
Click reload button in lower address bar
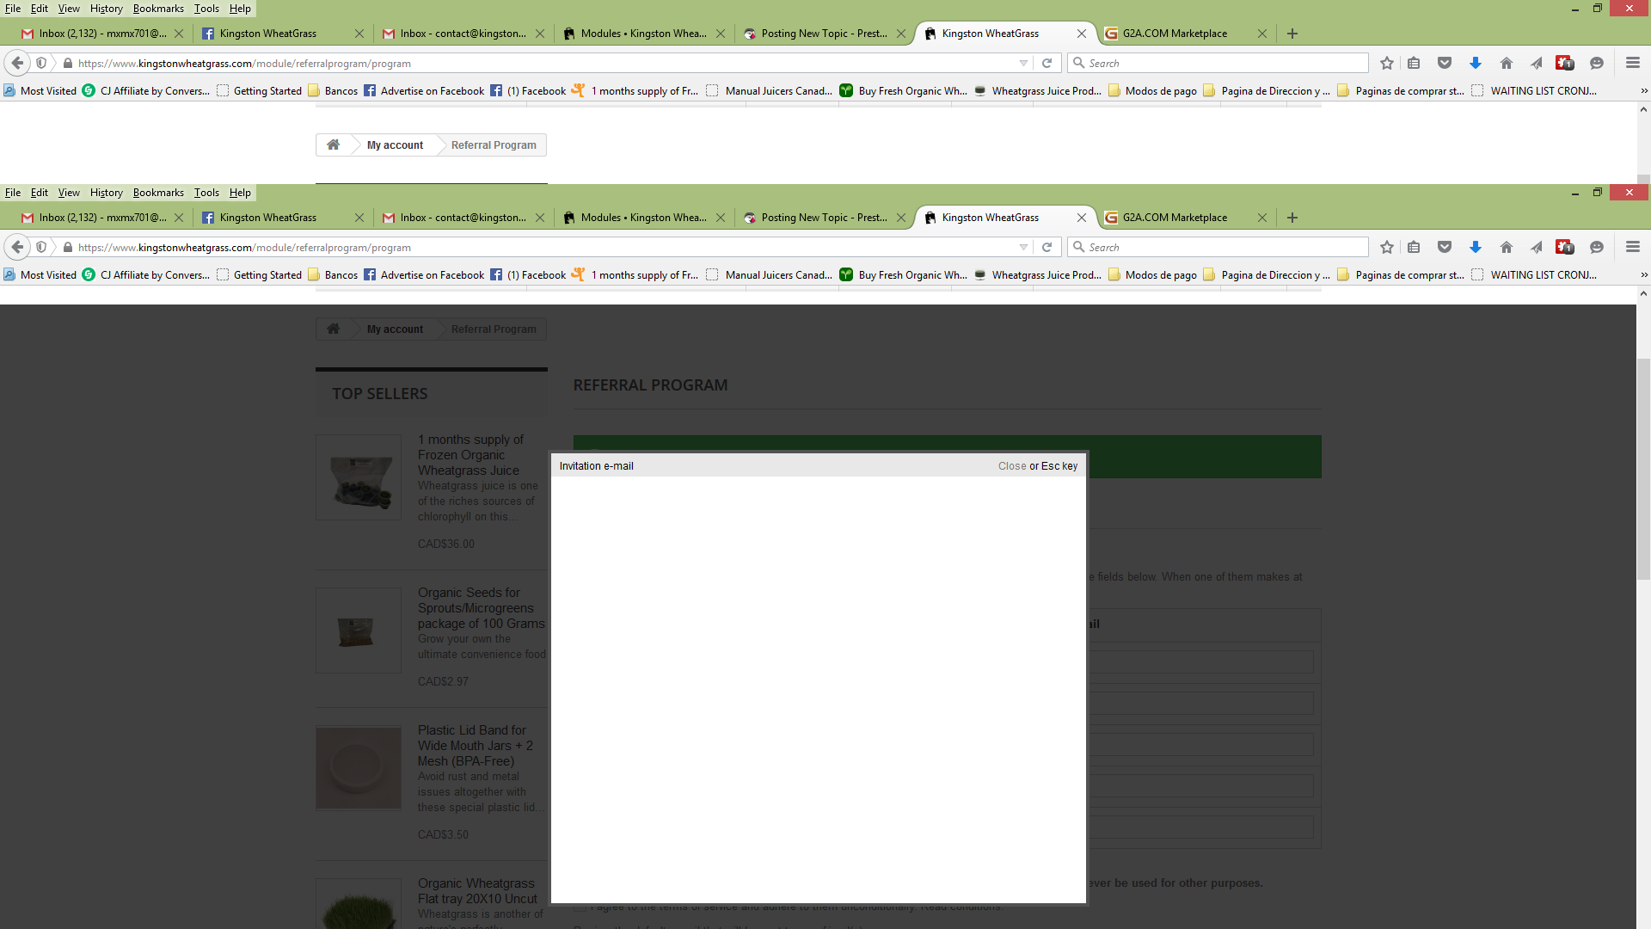1047,248
